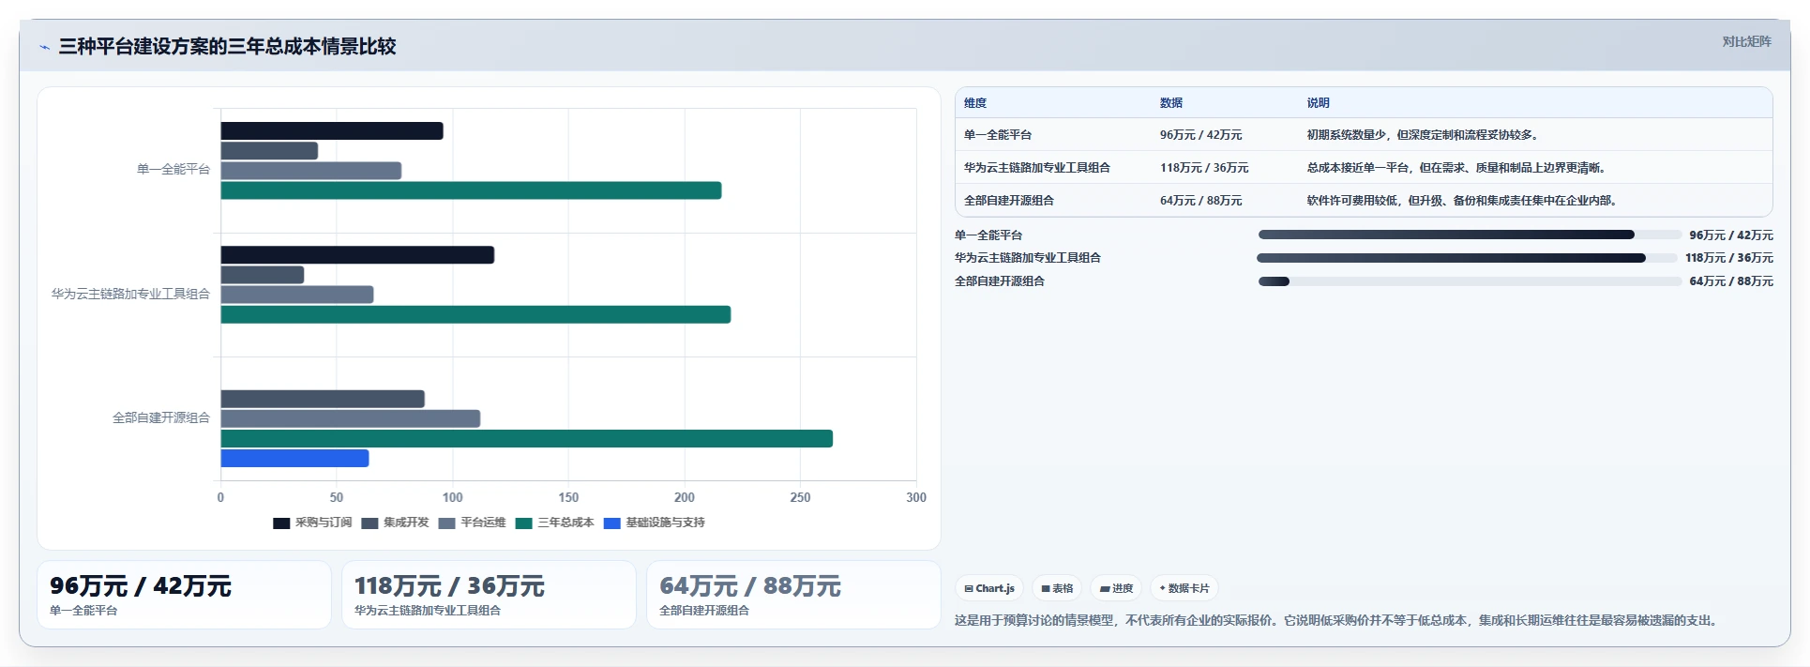Click the 数据 table column header

1171,103
